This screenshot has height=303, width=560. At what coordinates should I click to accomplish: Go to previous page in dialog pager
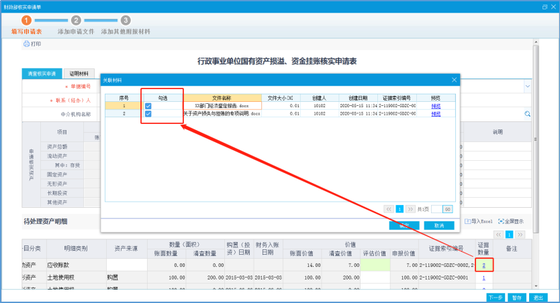[388, 209]
